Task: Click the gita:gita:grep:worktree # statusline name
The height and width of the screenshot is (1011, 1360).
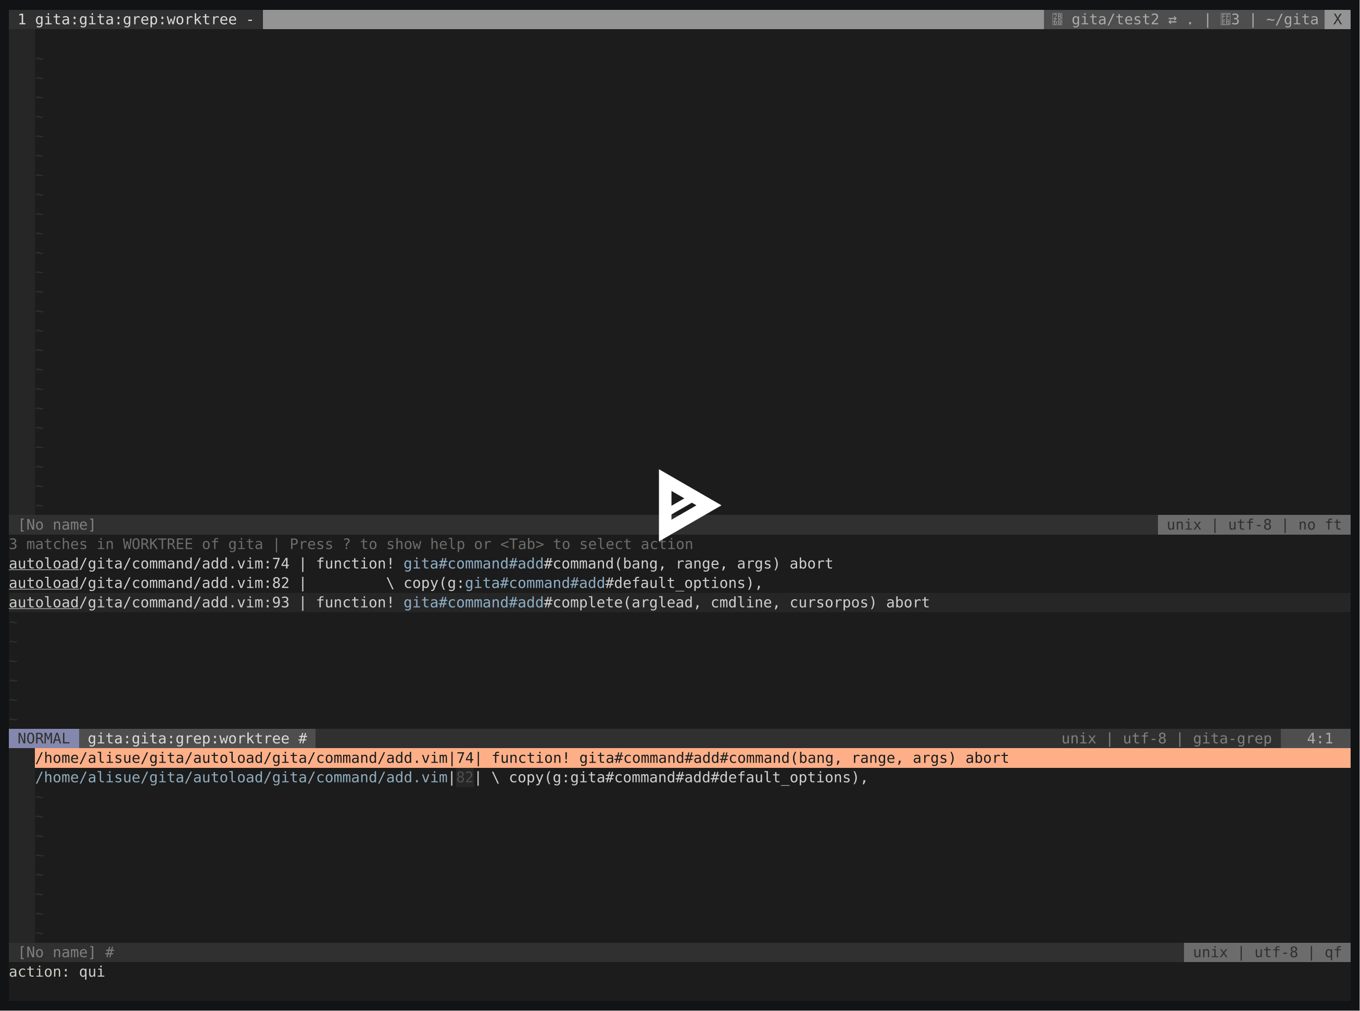Action: pyautogui.click(x=197, y=739)
